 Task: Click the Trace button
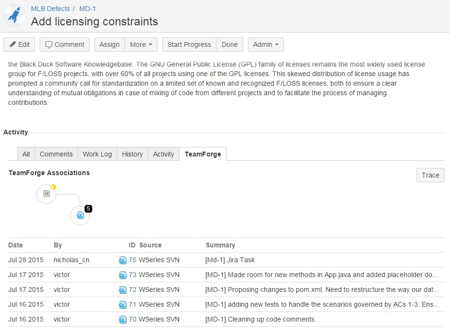pos(430,175)
